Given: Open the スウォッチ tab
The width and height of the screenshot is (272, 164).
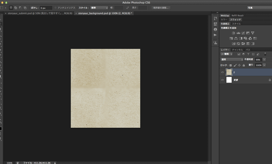Looking at the screenshot, I should 235,19.
